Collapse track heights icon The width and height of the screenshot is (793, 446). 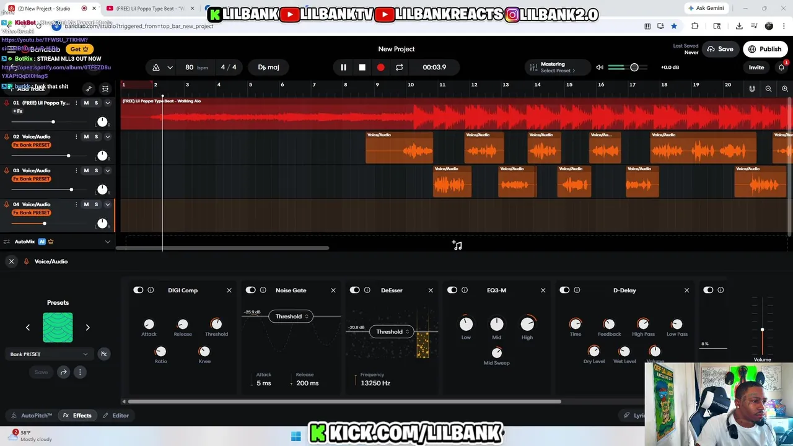[x=105, y=89]
